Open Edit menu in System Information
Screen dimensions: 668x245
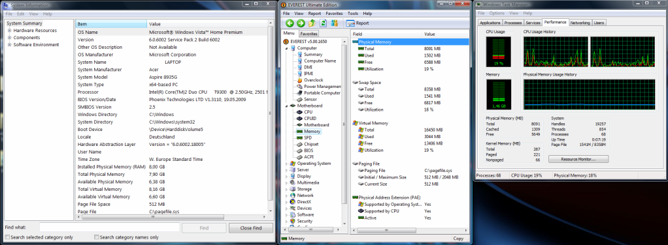(20, 14)
